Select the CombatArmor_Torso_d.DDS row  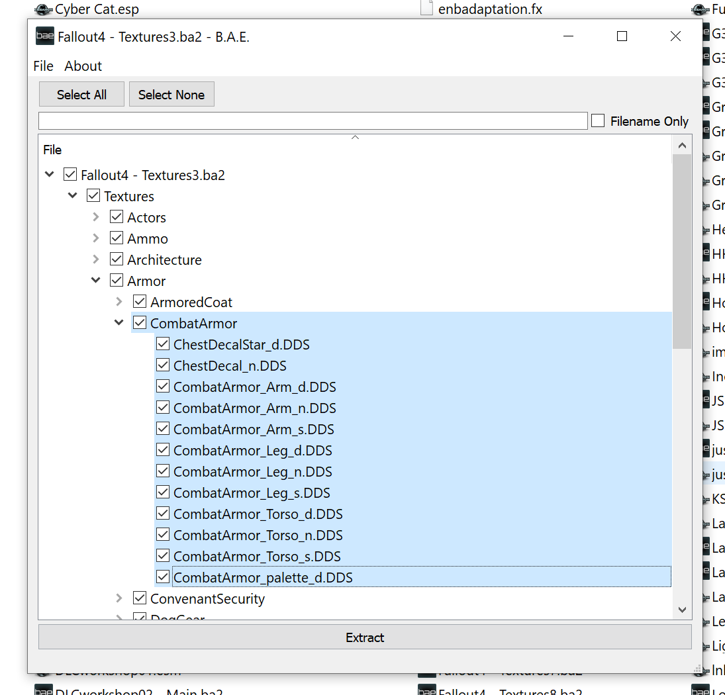(x=413, y=514)
